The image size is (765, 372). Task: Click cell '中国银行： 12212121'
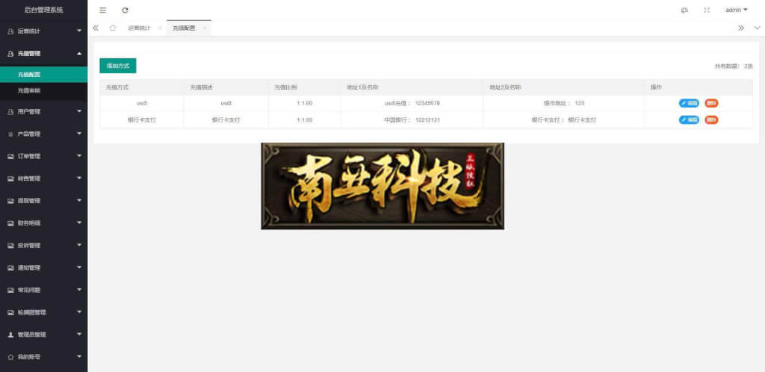412,120
